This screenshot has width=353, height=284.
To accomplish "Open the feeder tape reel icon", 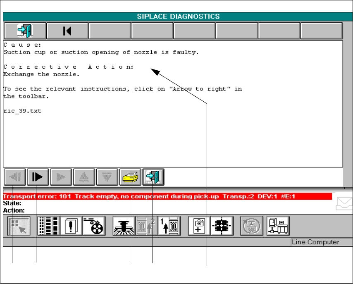I will coord(94,226).
